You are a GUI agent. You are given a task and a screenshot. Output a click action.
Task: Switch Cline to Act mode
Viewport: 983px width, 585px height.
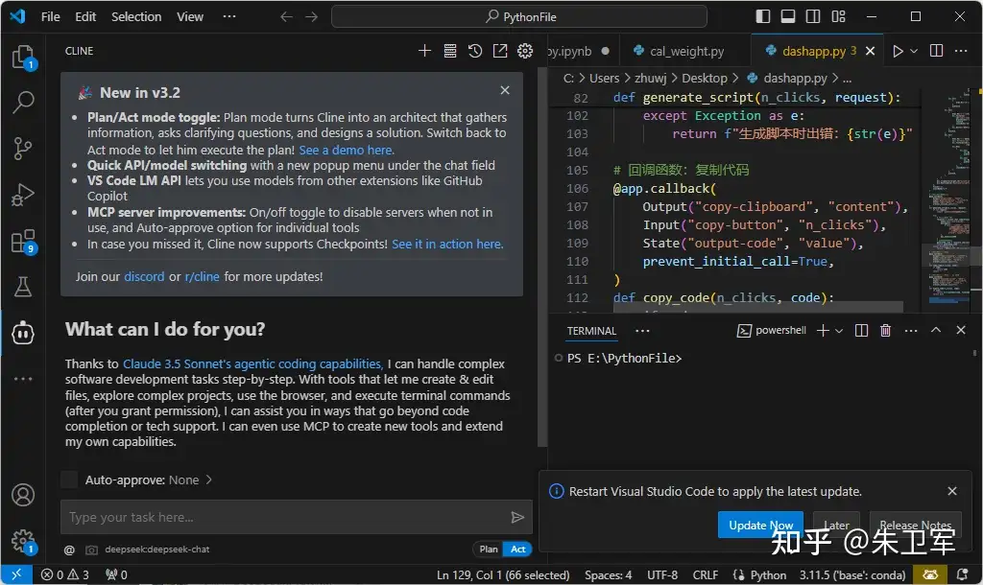(517, 550)
